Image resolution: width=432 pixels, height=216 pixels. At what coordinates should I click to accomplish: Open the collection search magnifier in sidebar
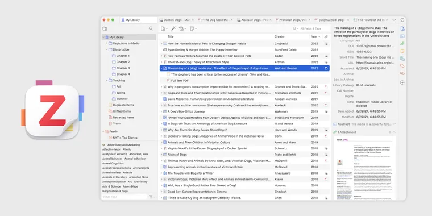pyautogui.click(x=151, y=28)
